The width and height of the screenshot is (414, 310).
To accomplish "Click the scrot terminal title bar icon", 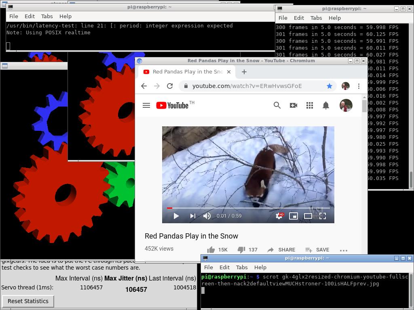I will pyautogui.click(x=205, y=258).
